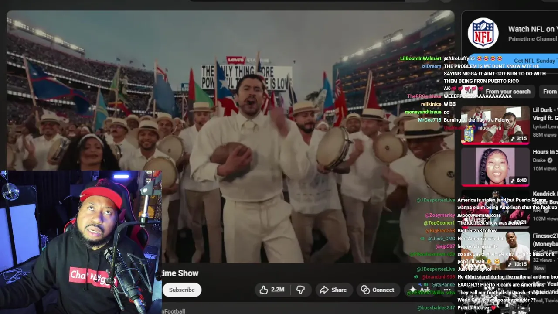Click the main halftime show video player
558x314 pixels.
coord(230,137)
